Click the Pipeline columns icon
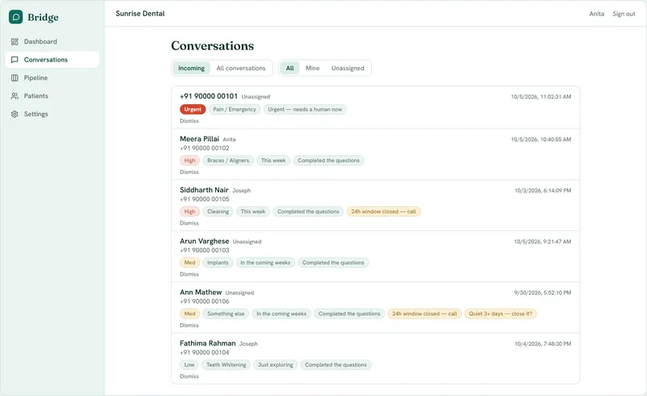 tap(15, 78)
